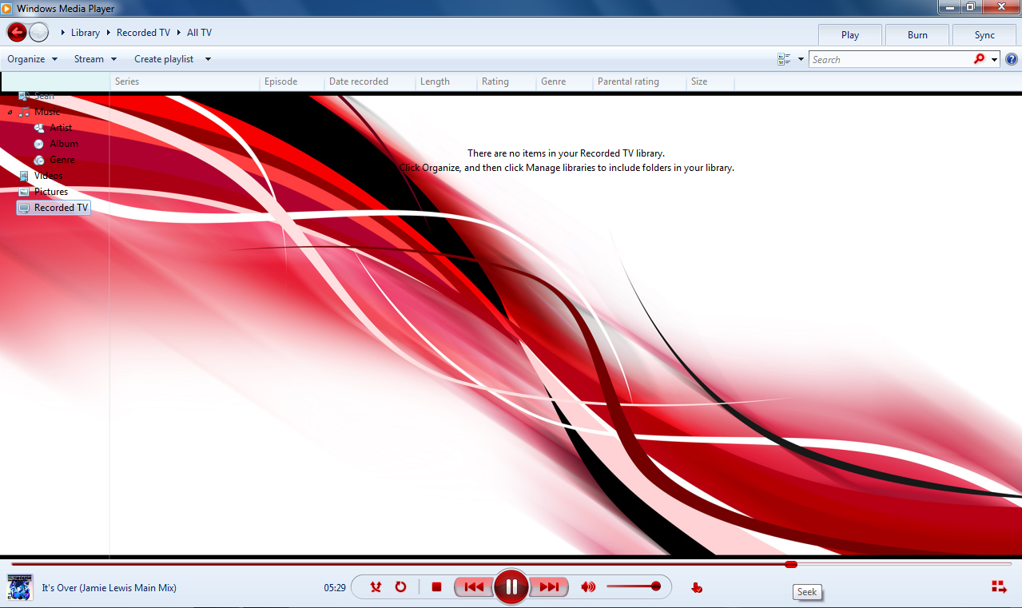
Task: Click the album art thumbnail for current song
Action: tap(19, 587)
